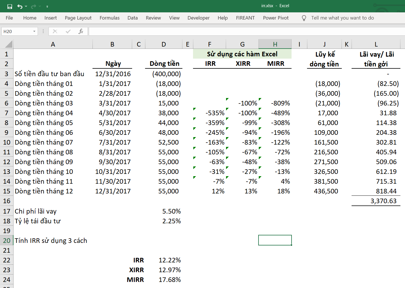Screen dimensions: 405x288
Task: Select column L header
Action: tap(376, 44)
